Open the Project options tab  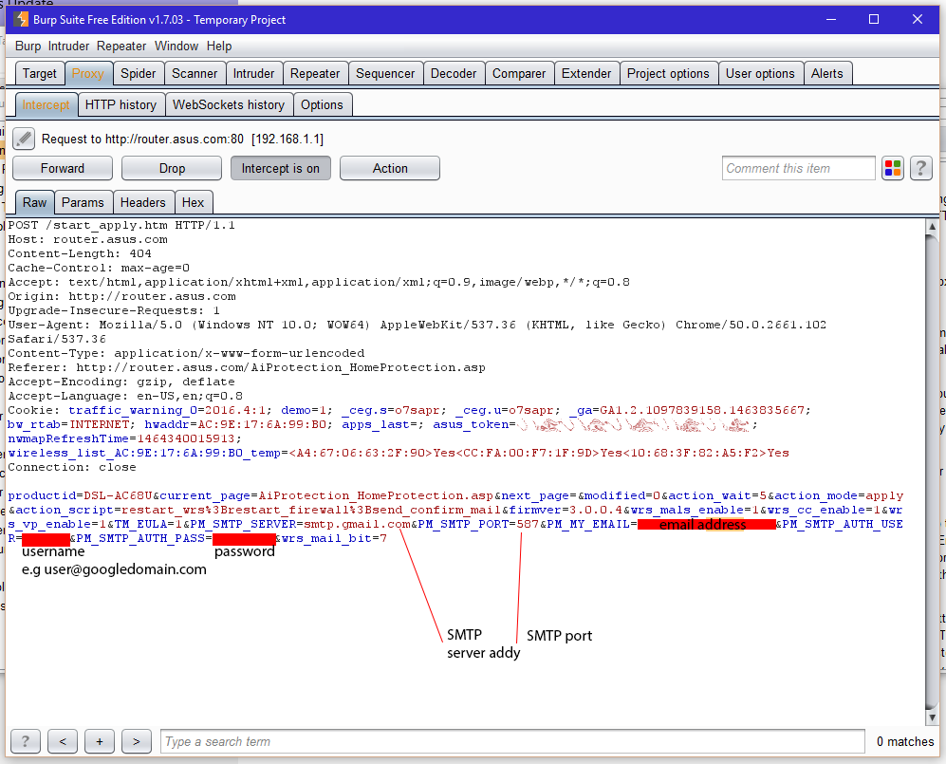(668, 74)
